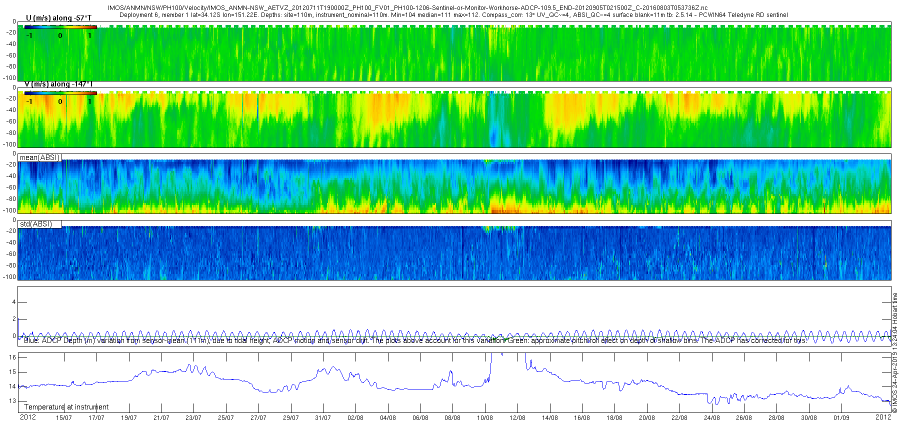Click the 29/07 date tick label
This screenshot has width=900, height=425.
[291, 418]
